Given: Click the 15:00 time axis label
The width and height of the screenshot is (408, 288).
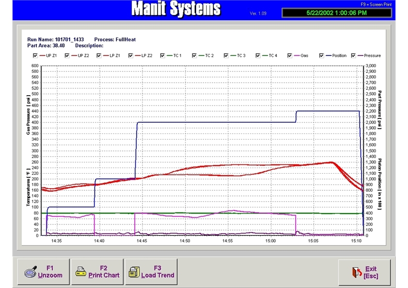Looking at the screenshot, I should click(x=271, y=241).
